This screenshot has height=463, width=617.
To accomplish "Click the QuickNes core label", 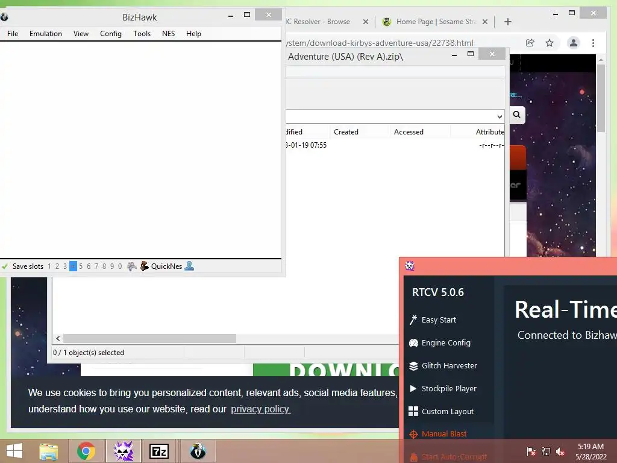I will (166, 266).
